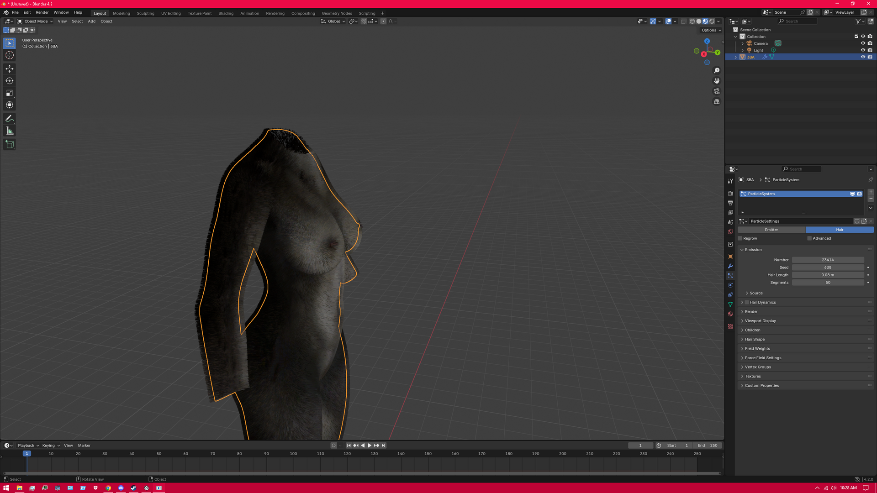Click the zoom view magnifier icon

(x=717, y=70)
